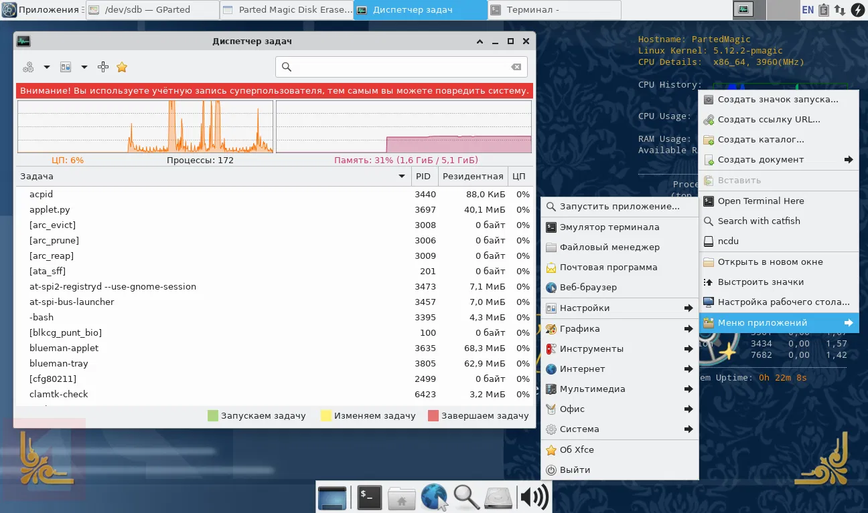Expand the Графика submenu arrow
This screenshot has height=513, width=868.
(x=689, y=329)
